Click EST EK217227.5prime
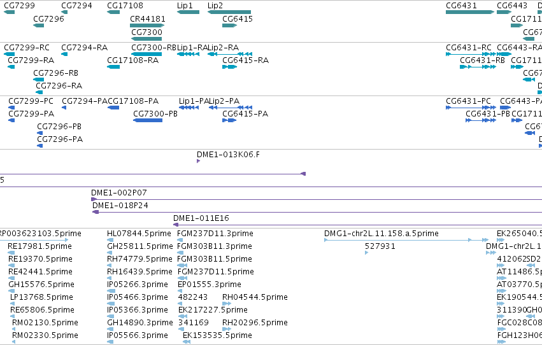This screenshot has width=542, height=345. [x=182, y=317]
